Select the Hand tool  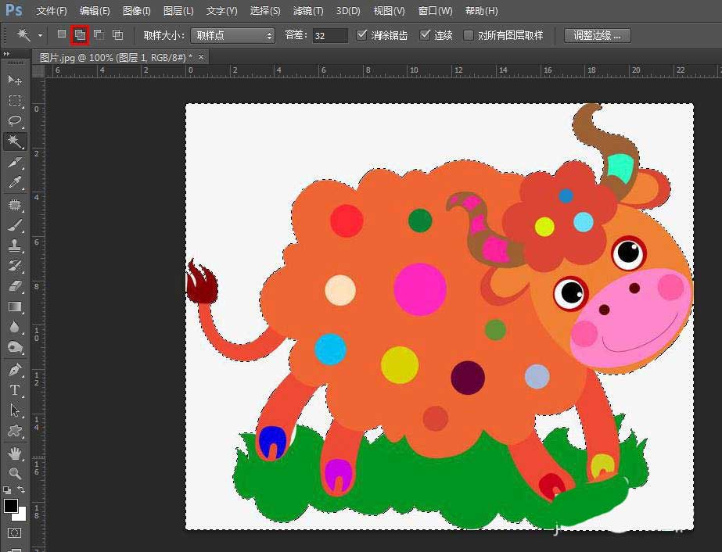[15, 453]
